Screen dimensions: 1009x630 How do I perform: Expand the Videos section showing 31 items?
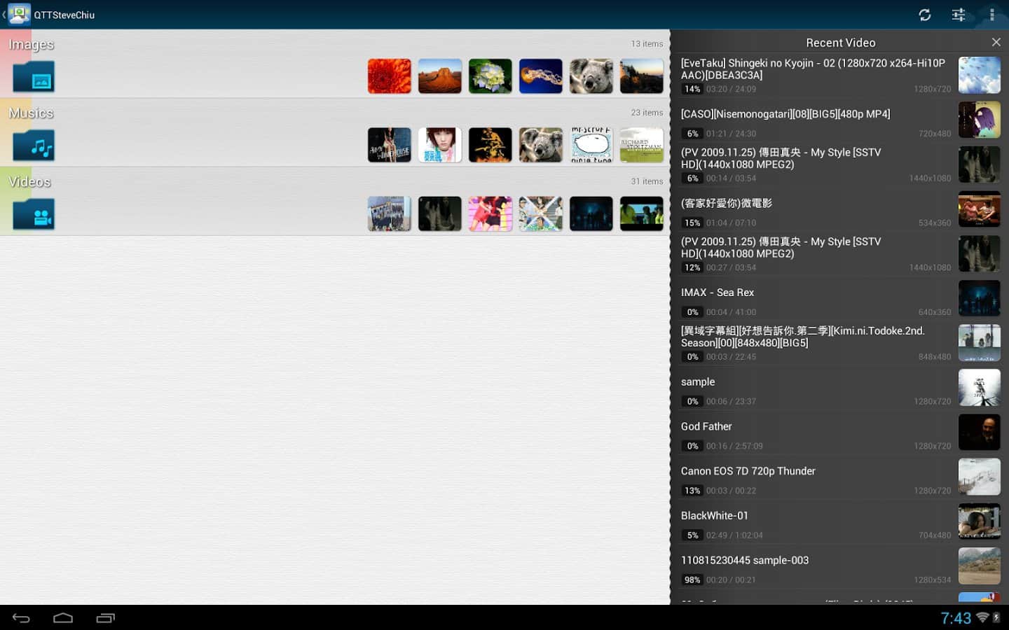646,181
